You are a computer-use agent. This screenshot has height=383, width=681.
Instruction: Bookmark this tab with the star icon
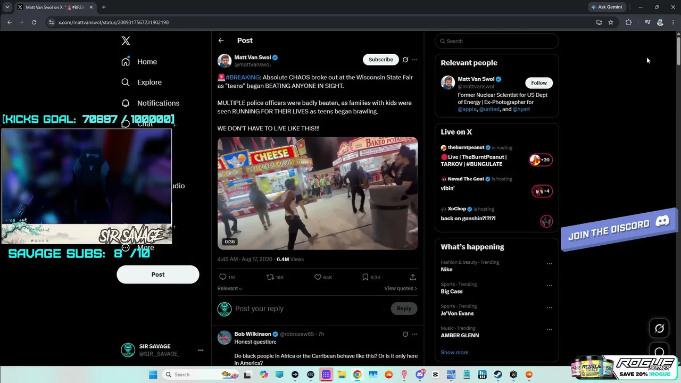click(x=611, y=22)
